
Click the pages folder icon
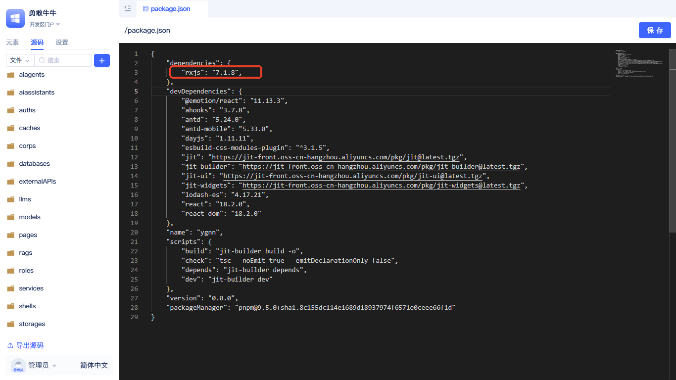10,235
